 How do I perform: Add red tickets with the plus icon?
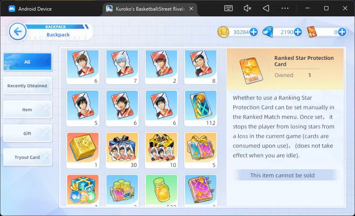pyautogui.click(x=342, y=32)
